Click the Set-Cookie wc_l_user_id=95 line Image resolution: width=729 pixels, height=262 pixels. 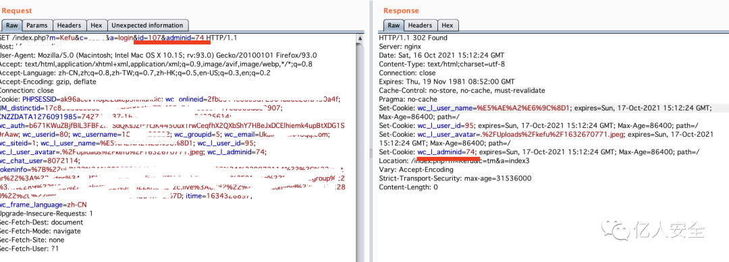pyautogui.click(x=539, y=126)
